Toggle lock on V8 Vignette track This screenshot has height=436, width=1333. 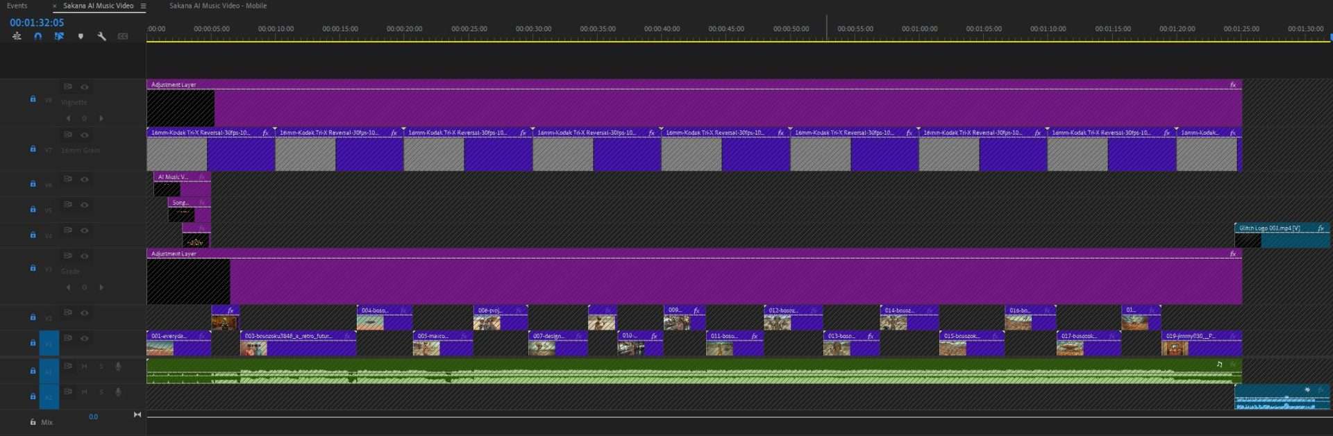pyautogui.click(x=33, y=99)
